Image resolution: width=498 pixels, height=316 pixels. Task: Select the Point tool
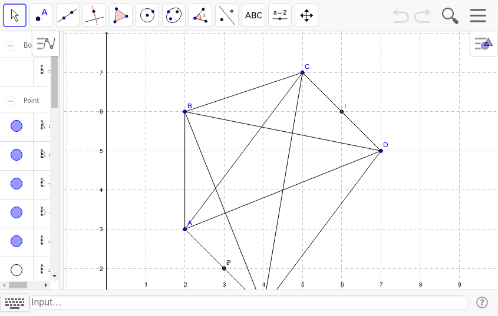click(41, 15)
